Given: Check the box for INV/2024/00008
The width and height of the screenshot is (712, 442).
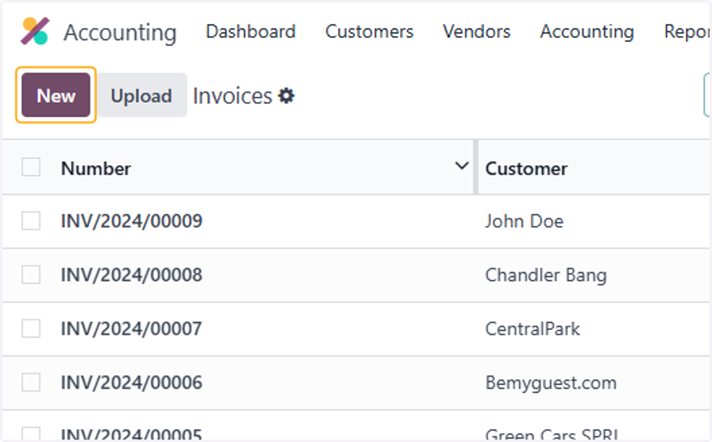Looking at the screenshot, I should (x=31, y=275).
